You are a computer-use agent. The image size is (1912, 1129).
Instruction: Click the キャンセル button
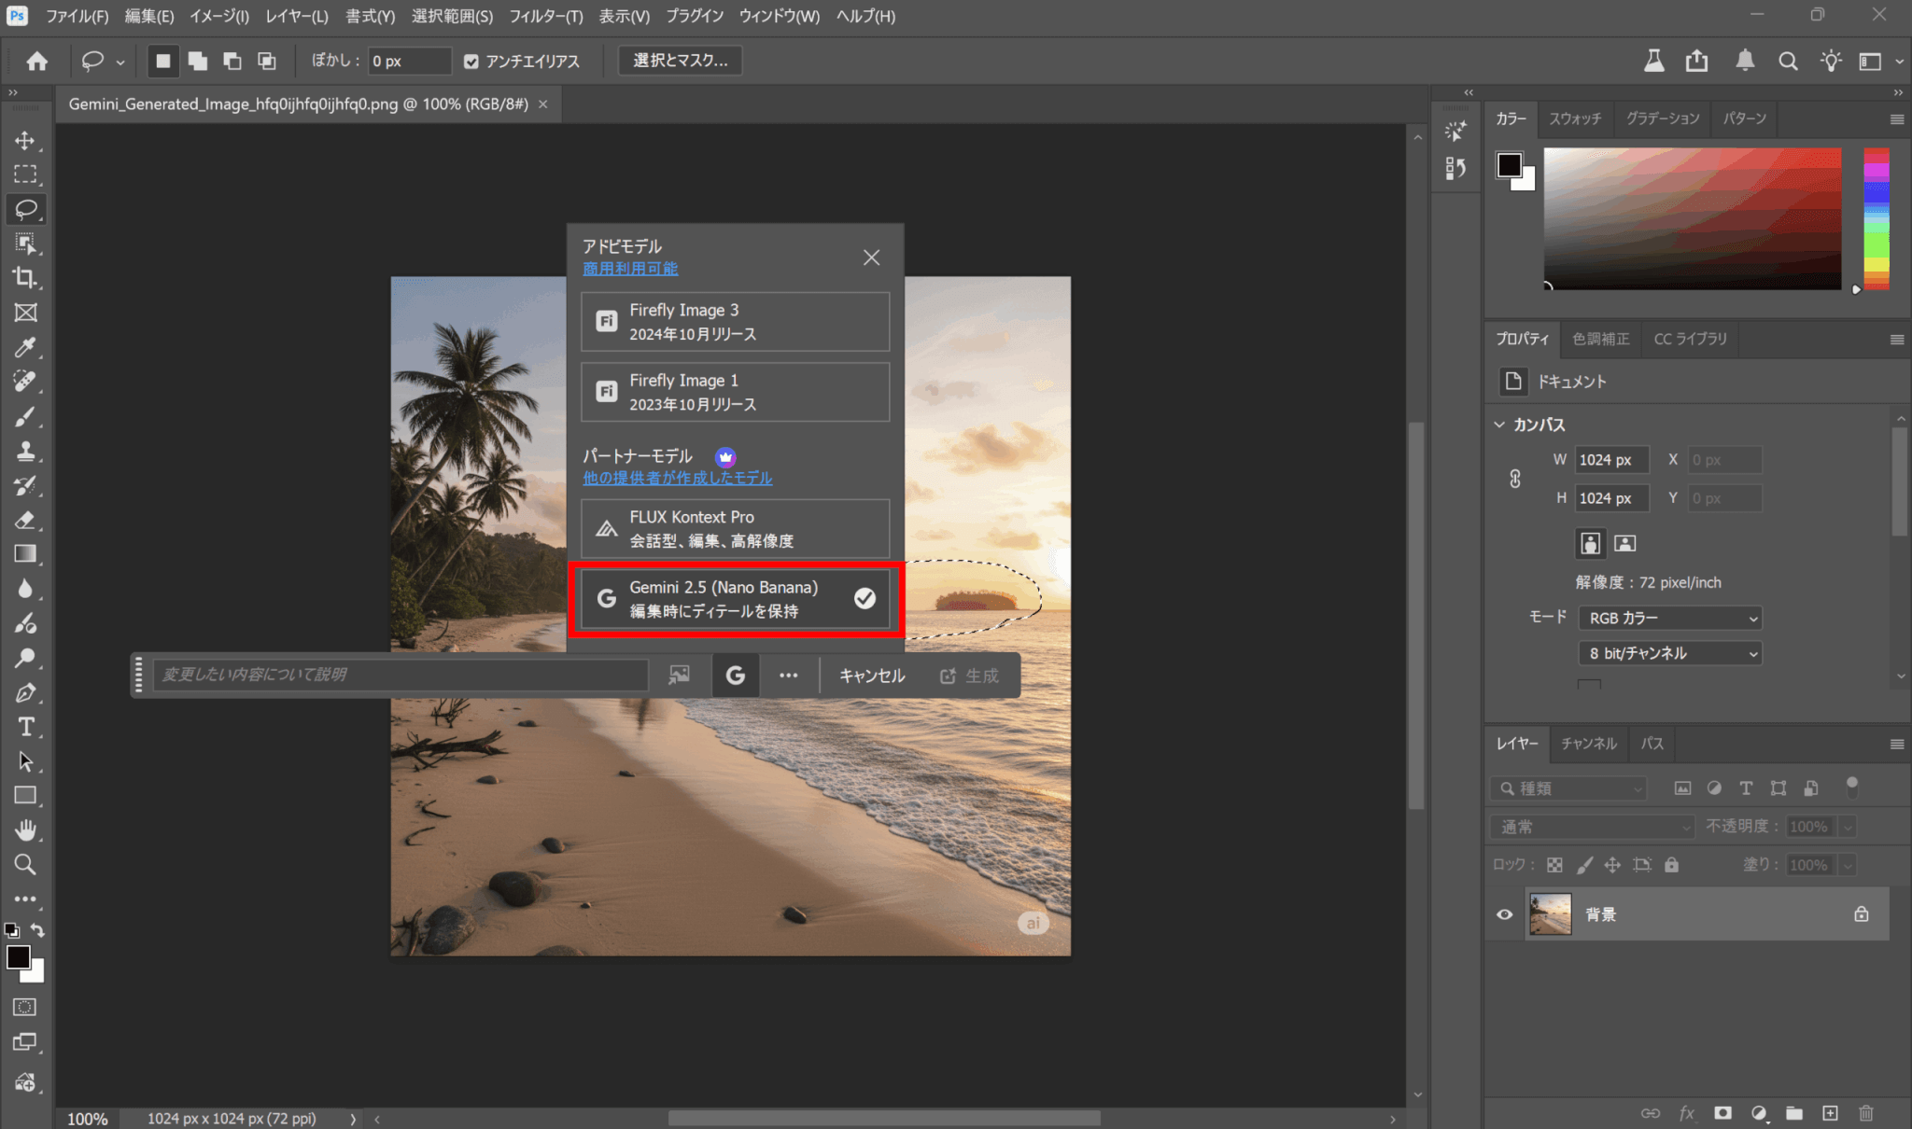871,676
